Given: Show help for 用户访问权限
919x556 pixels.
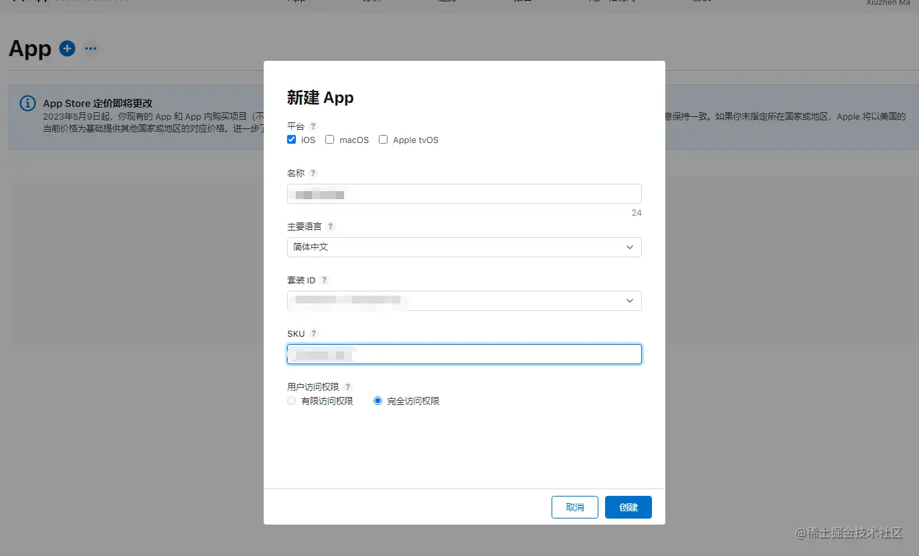Looking at the screenshot, I should (x=347, y=387).
